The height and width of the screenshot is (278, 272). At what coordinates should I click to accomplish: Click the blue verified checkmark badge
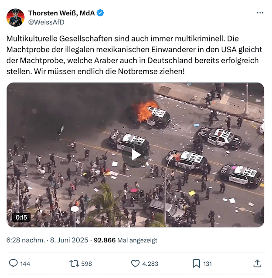(100, 13)
